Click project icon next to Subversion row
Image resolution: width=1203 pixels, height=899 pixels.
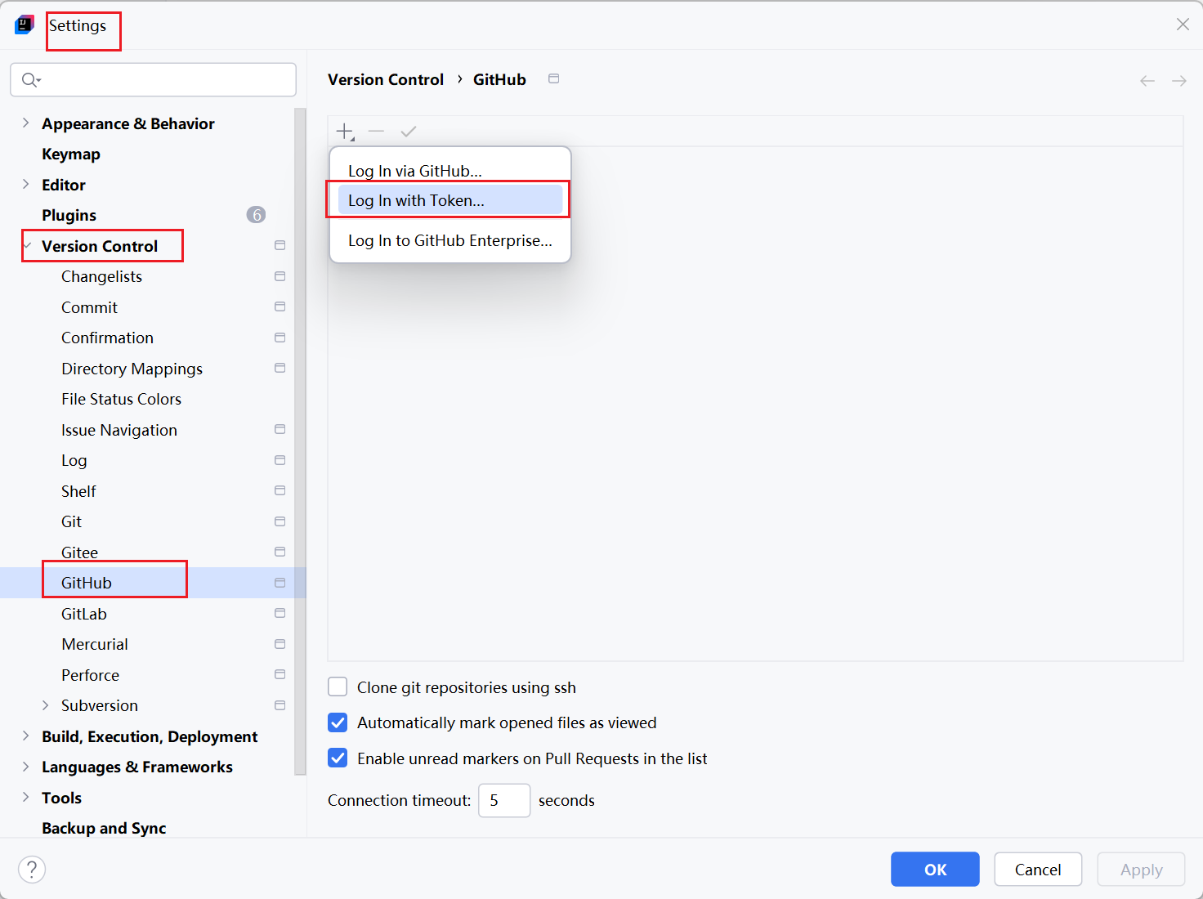(280, 705)
